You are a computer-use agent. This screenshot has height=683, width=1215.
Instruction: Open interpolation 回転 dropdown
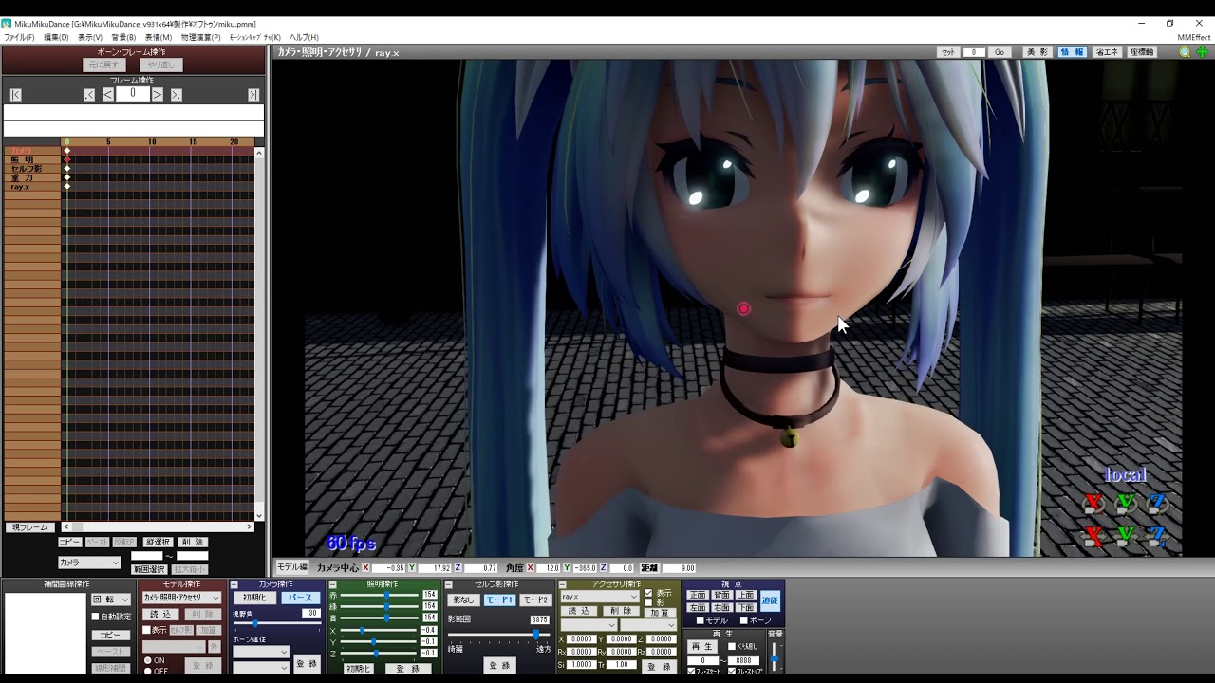111,600
